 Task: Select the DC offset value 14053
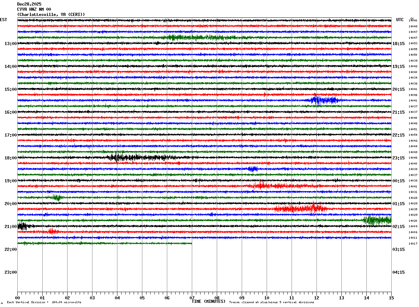click(x=413, y=44)
